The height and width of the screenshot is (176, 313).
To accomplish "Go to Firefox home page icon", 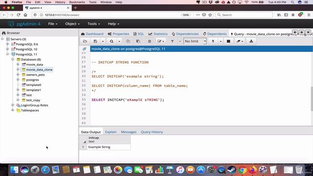I will coord(25,15).
